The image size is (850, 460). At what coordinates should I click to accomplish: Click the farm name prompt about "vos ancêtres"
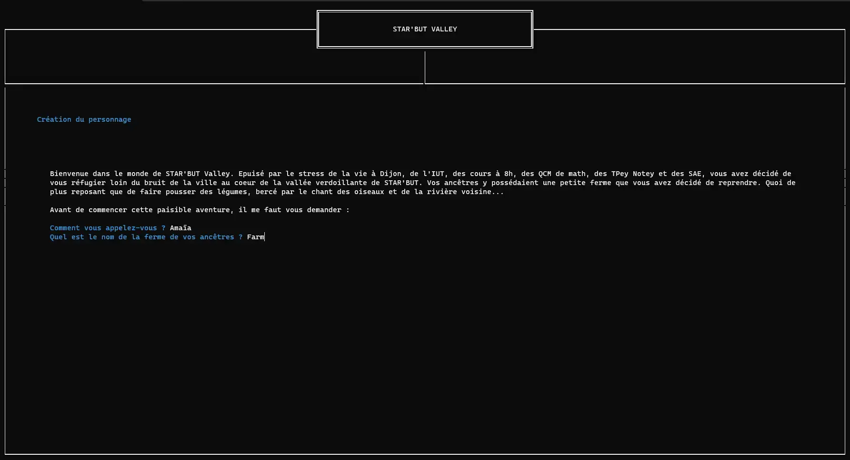[x=146, y=237]
